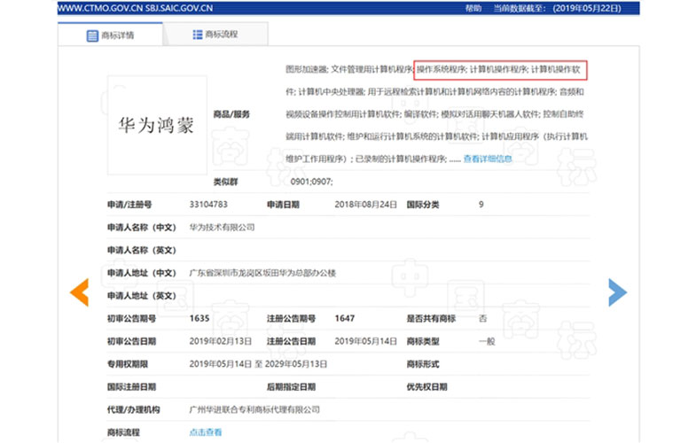696x443 pixels.
Task: Click the right blue next arrow
Action: (x=617, y=292)
